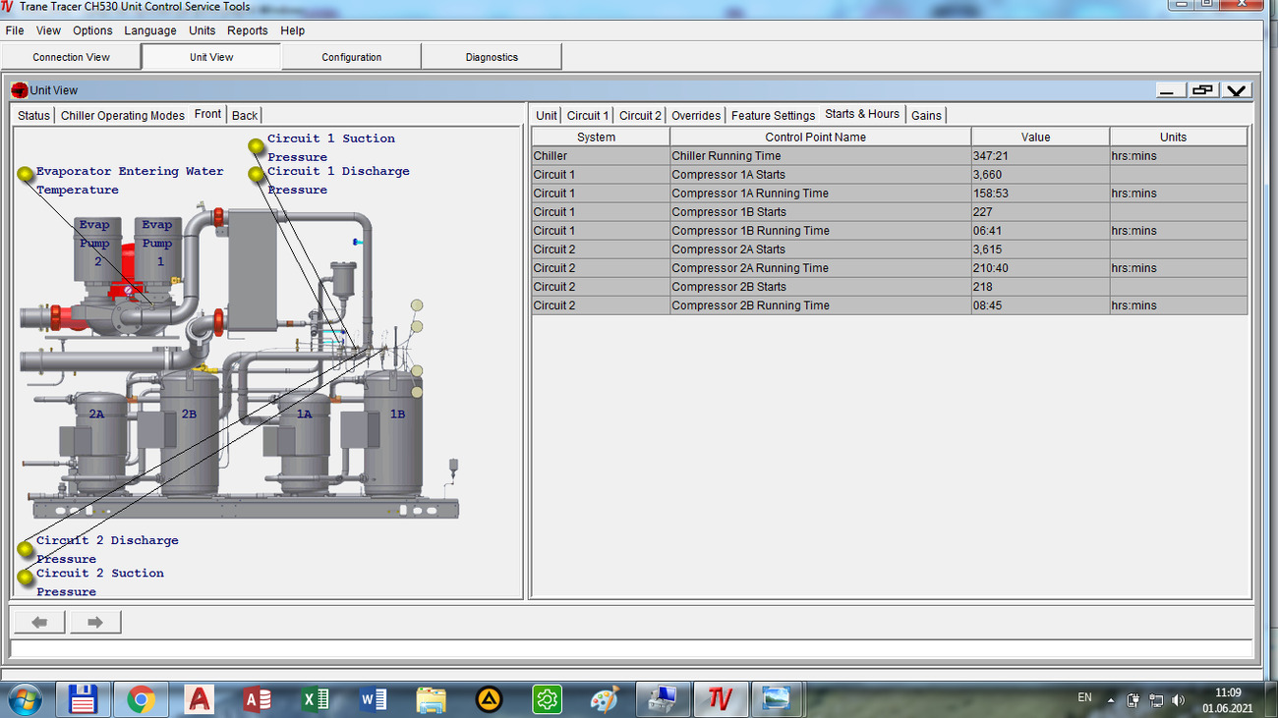Switch to Trane Tracer TV taskbar button

click(x=721, y=699)
